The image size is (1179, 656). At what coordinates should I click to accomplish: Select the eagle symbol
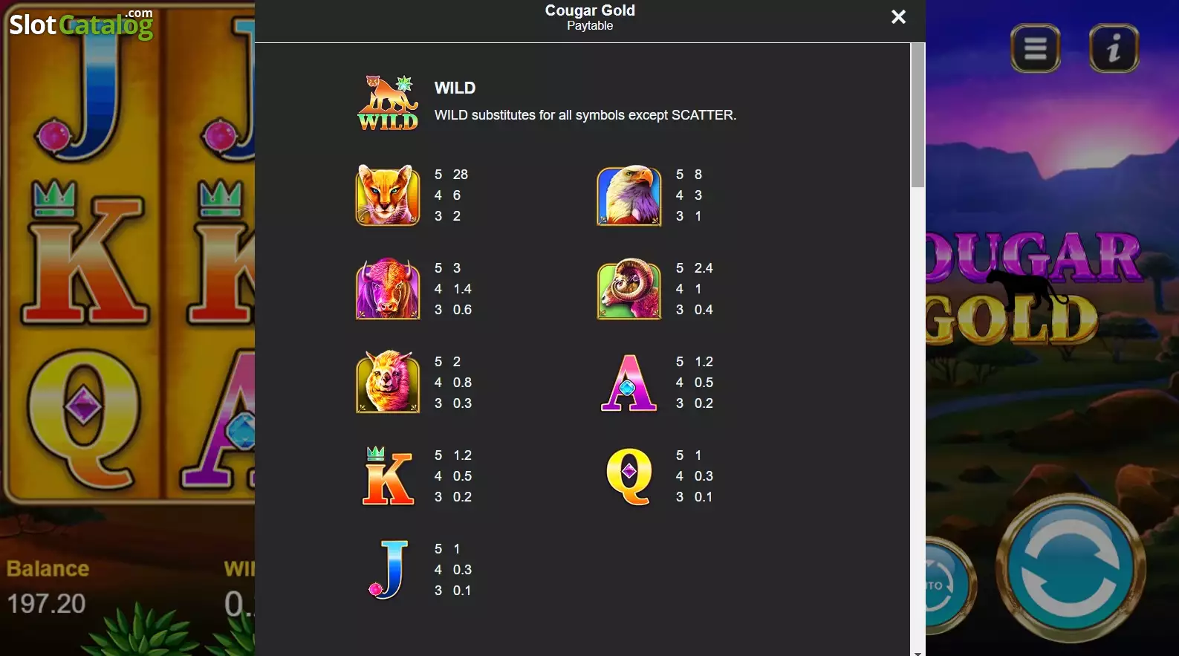coord(629,195)
